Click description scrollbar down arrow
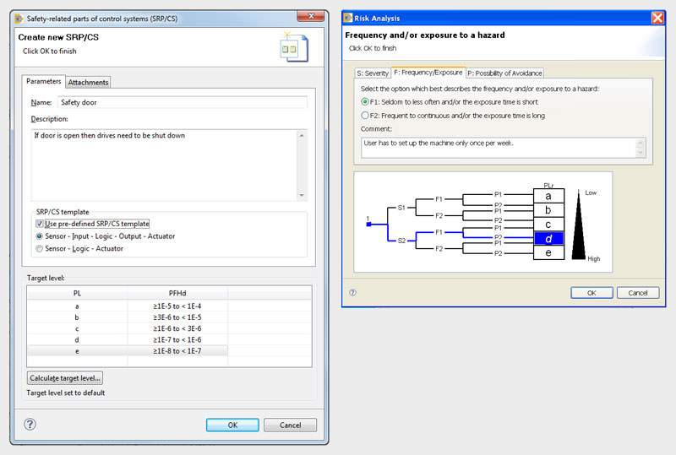Image resolution: width=676 pixels, height=455 pixels. point(302,195)
